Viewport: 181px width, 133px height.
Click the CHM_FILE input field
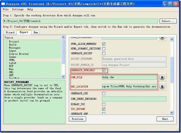click(x=129, y=77)
